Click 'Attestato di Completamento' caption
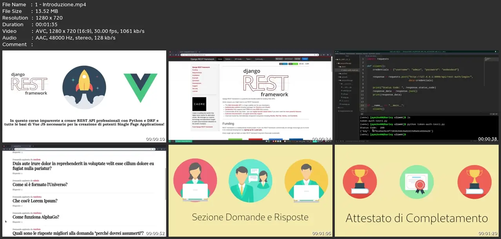 click(417, 218)
